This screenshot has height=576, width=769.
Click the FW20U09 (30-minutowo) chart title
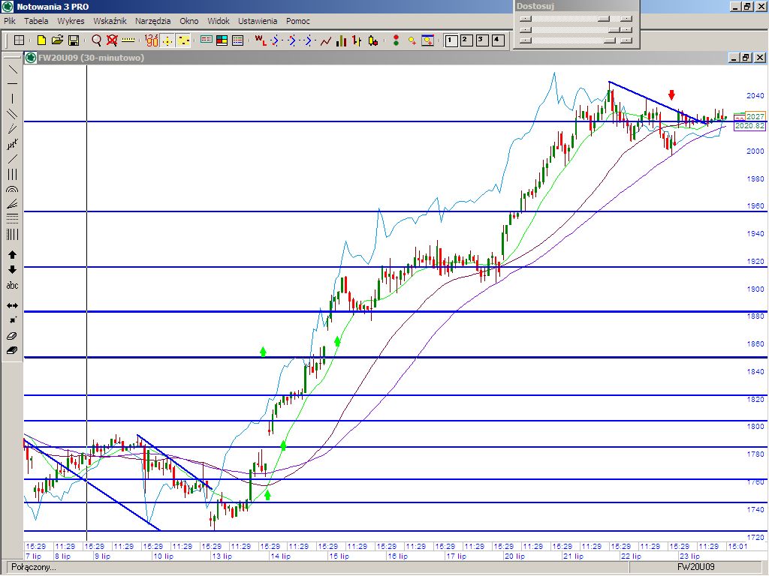[91, 58]
